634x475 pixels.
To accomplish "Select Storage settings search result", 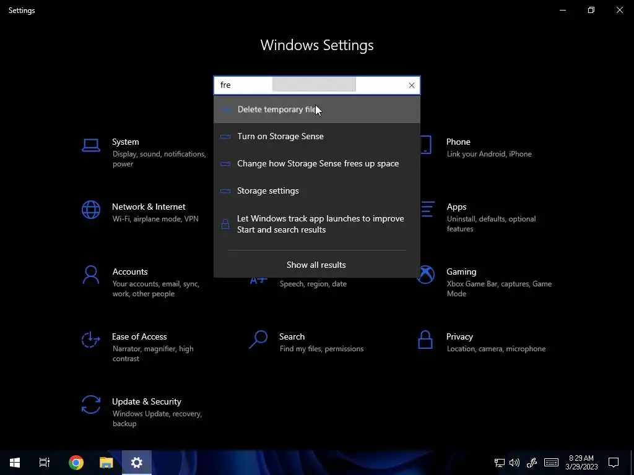I will coord(317,190).
